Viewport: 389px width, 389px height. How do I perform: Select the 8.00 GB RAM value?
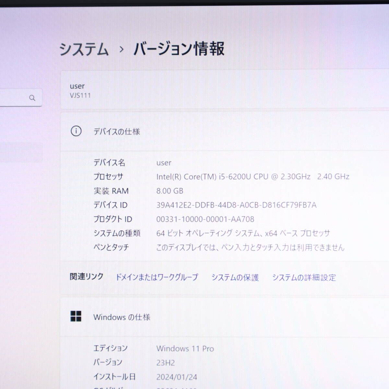pyautogui.click(x=170, y=191)
